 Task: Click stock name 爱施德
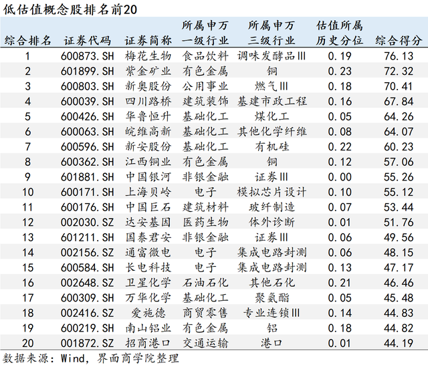(x=148, y=313)
